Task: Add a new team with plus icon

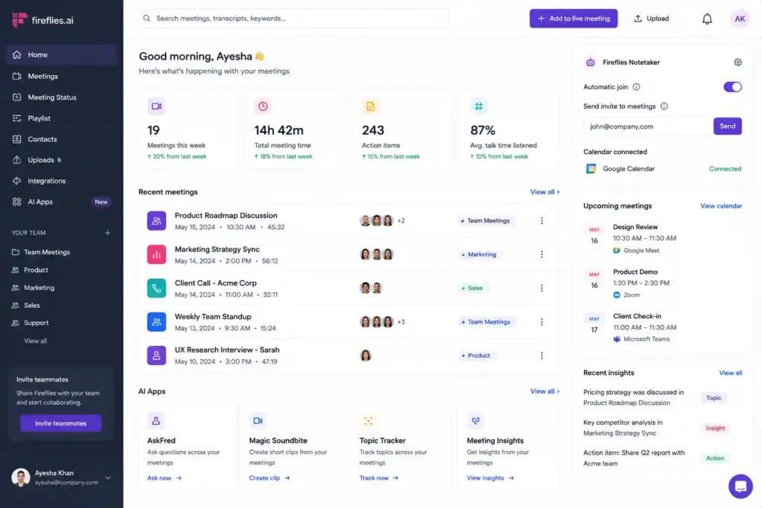Action: pyautogui.click(x=107, y=233)
